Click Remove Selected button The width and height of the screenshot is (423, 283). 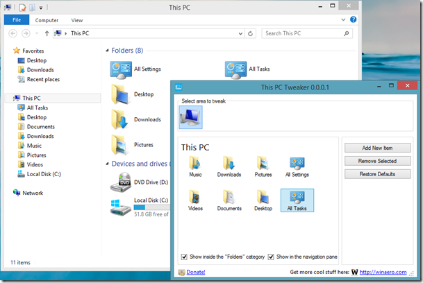tap(377, 161)
